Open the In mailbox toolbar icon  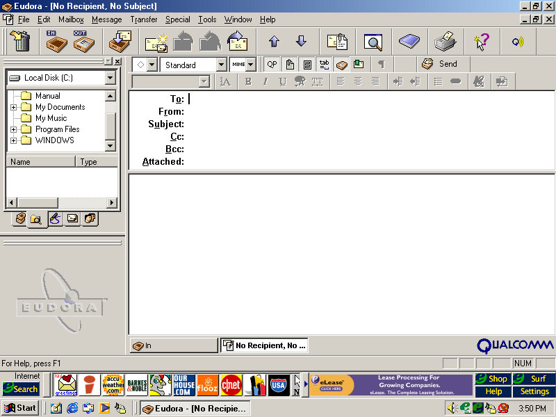click(56, 42)
